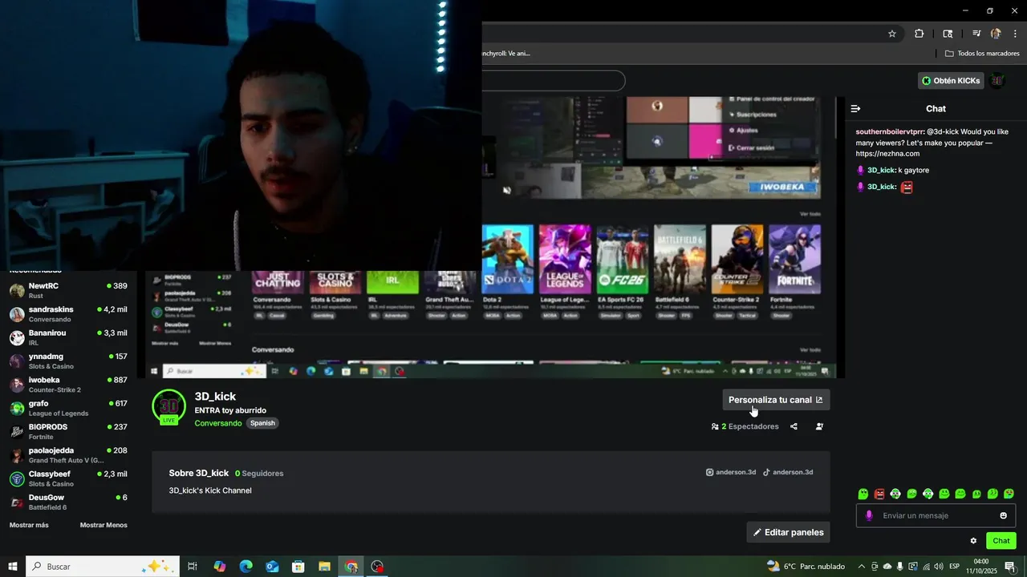Insert the last green emote in row
This screenshot has width=1027, height=577.
[x=1009, y=494]
